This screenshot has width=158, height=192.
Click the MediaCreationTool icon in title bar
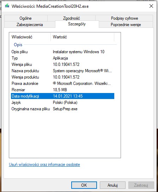tap(7, 6)
